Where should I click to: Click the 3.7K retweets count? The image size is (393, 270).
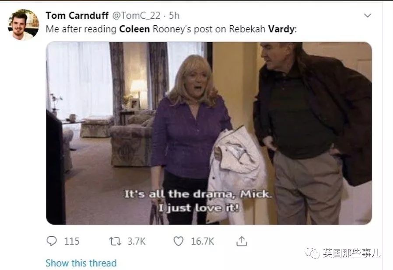pyautogui.click(x=137, y=241)
